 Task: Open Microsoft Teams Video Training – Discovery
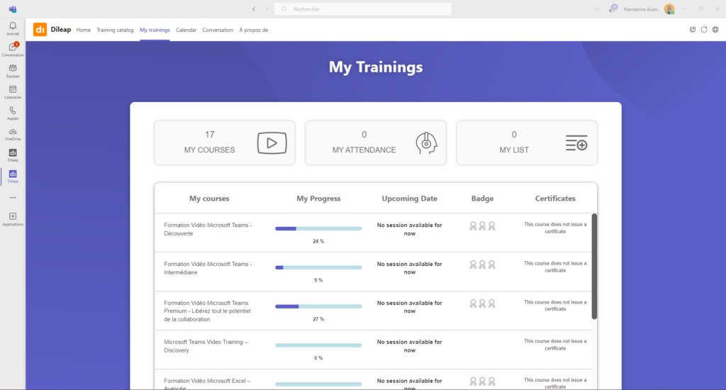coord(206,346)
